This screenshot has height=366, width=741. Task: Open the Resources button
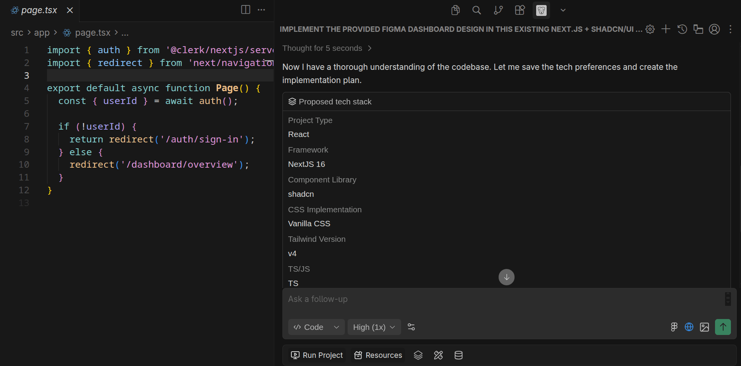(x=378, y=355)
